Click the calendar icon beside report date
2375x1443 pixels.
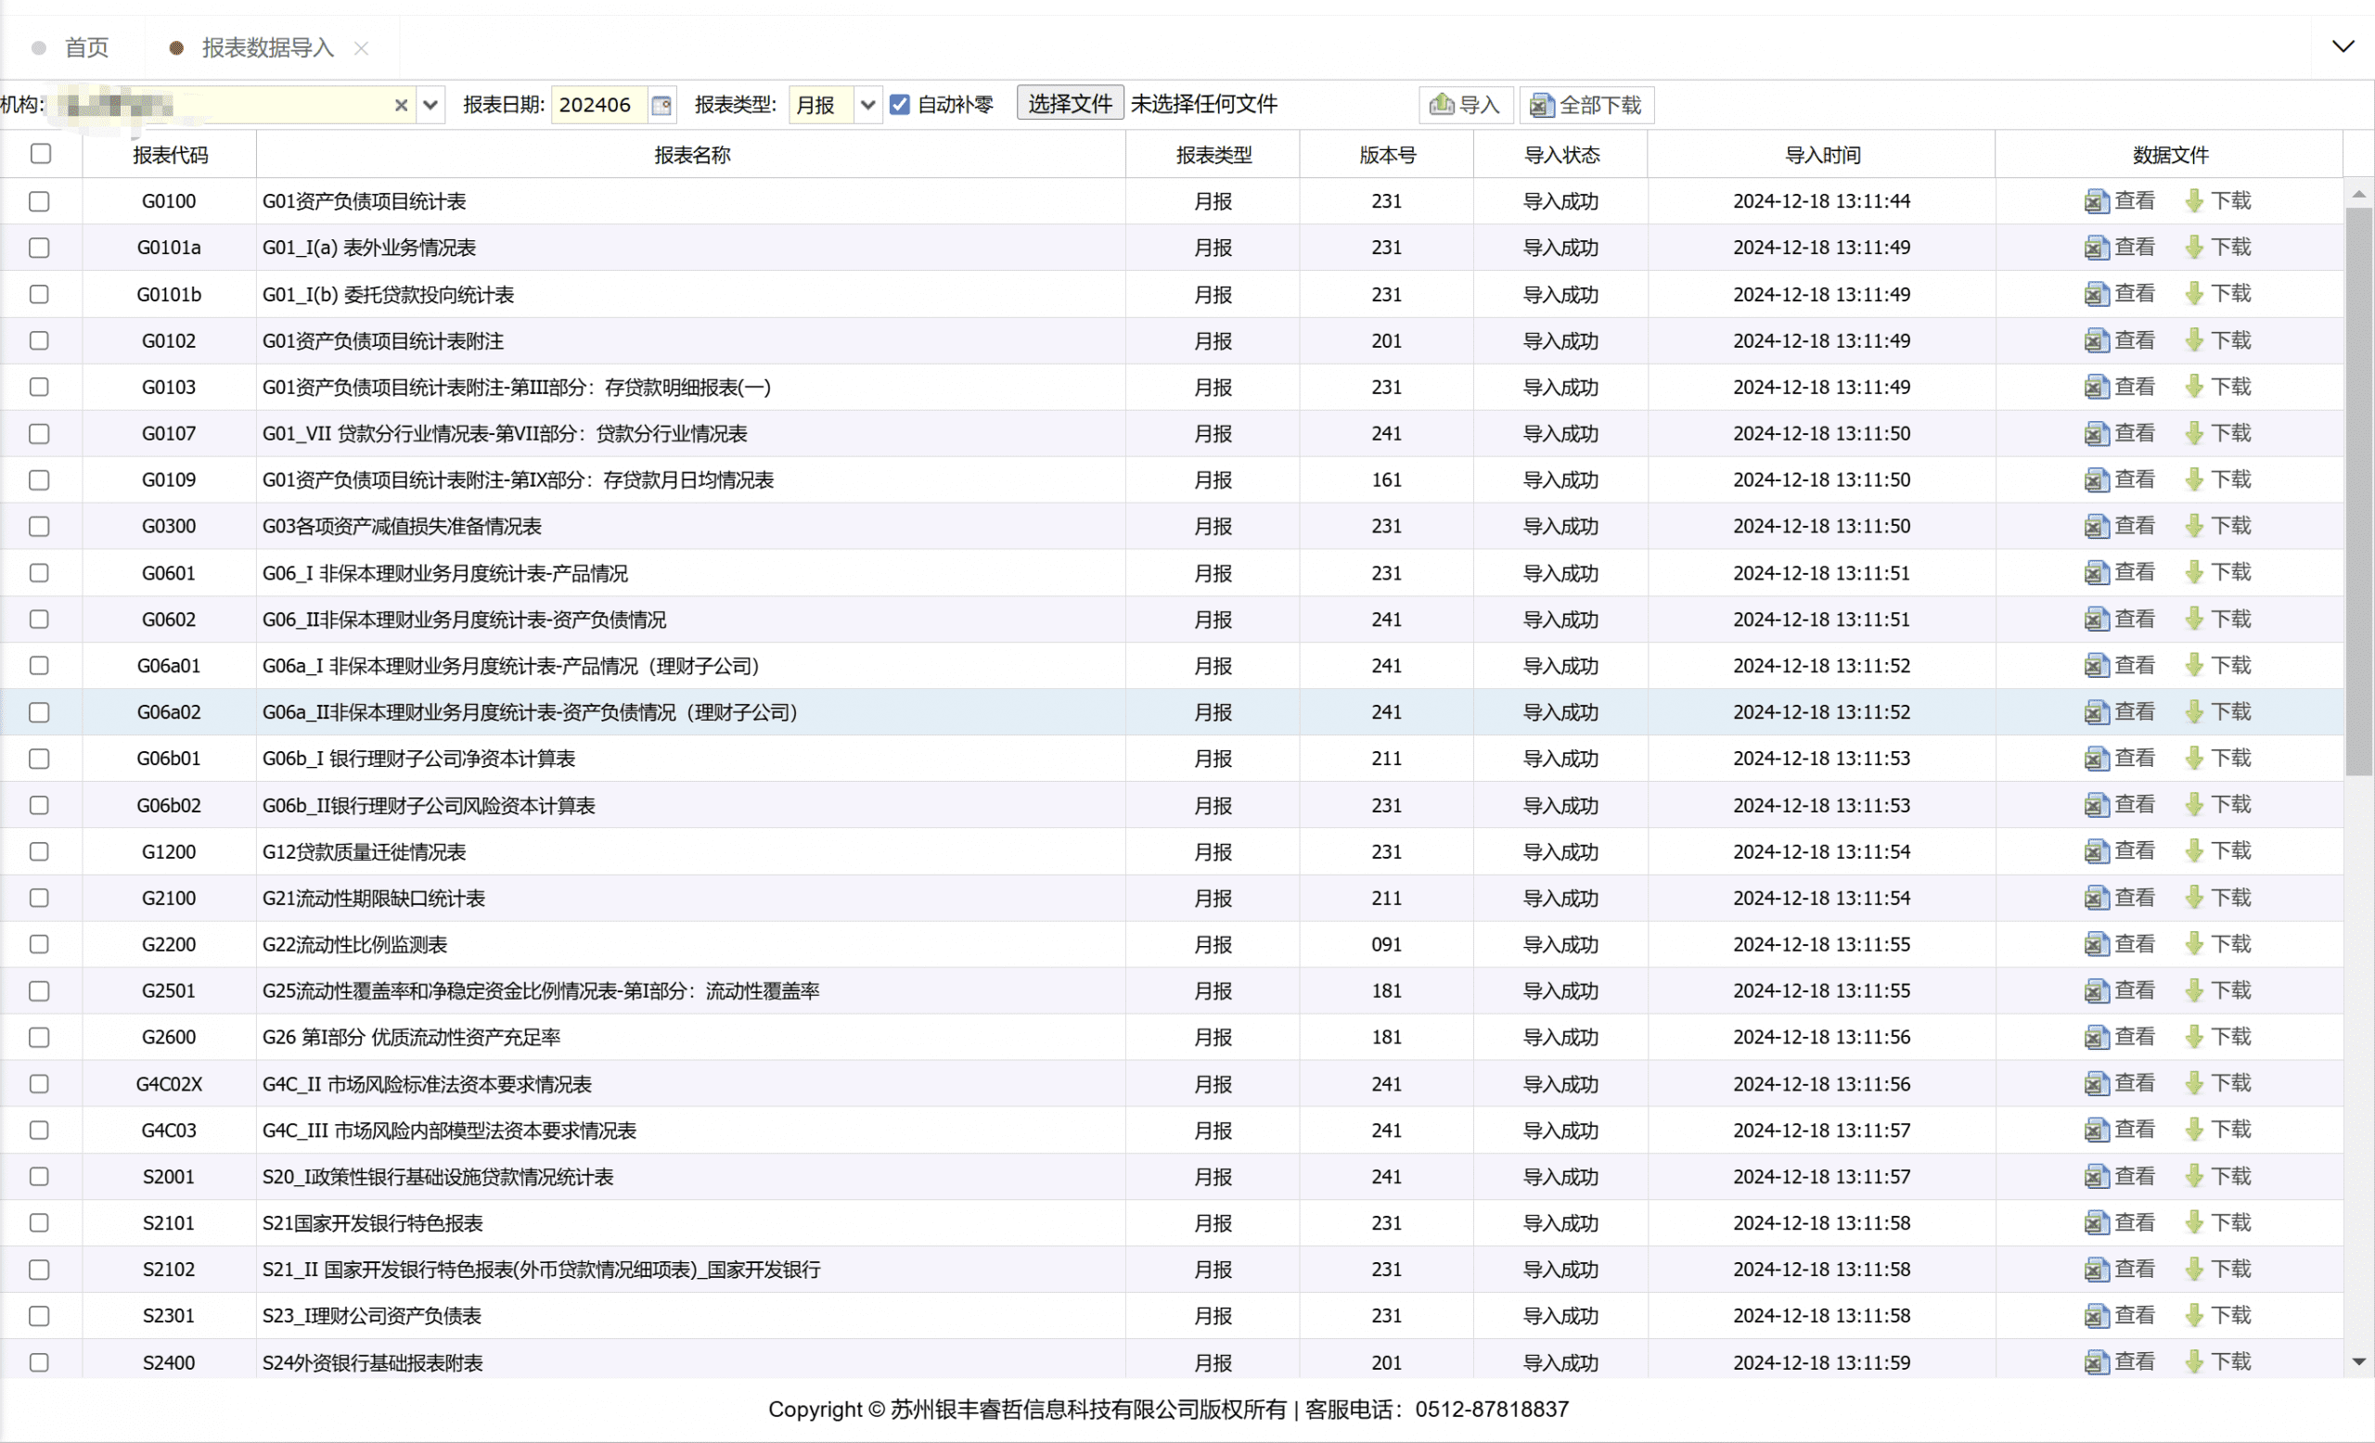pyautogui.click(x=661, y=105)
